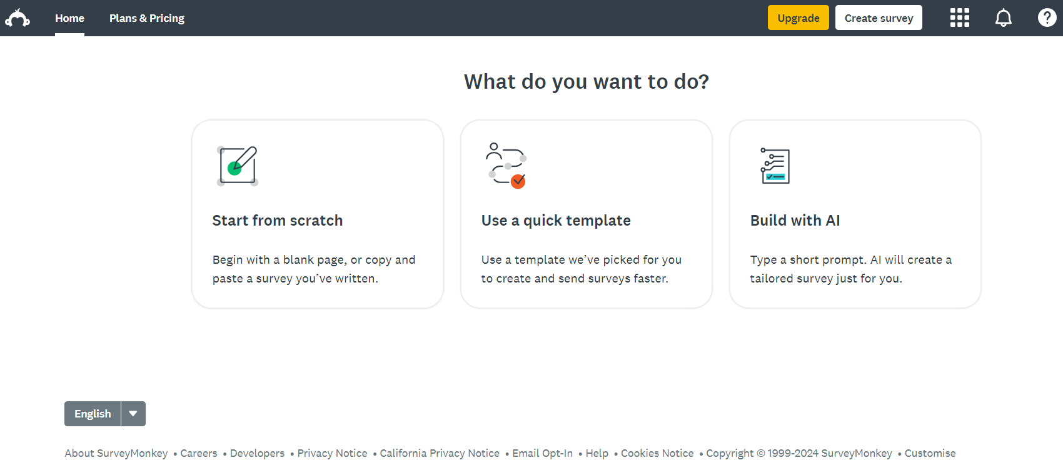Choose Use a quick template heading

point(556,221)
